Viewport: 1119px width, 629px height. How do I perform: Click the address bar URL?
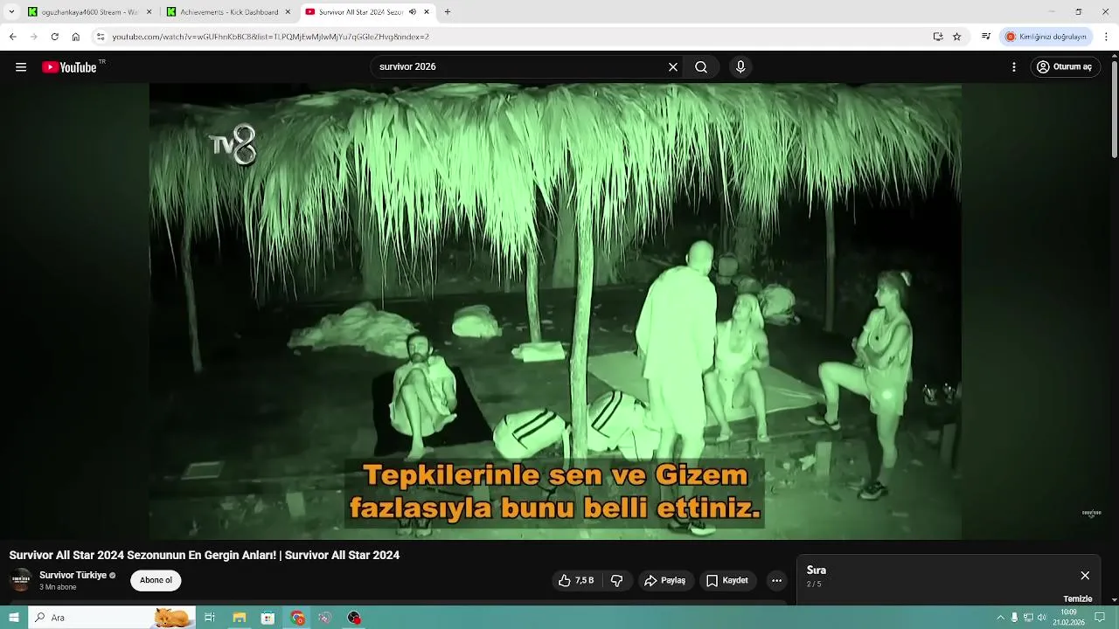[270, 37]
